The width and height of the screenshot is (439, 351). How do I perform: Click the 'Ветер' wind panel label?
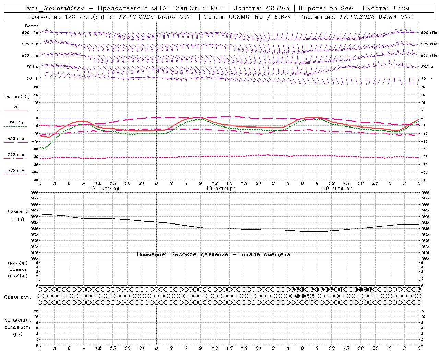coord(32,26)
